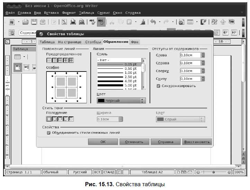Click the Increase indent icon
This screenshot has height=190, width=250.
234,32
